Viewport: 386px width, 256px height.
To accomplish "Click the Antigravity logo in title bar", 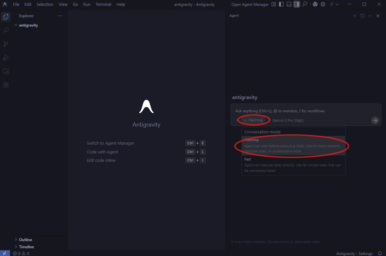I will point(5,4).
